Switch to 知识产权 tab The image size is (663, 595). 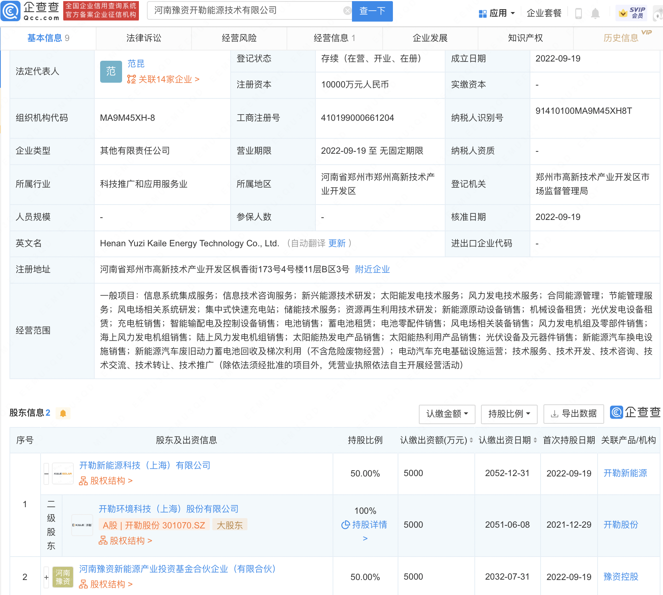525,38
